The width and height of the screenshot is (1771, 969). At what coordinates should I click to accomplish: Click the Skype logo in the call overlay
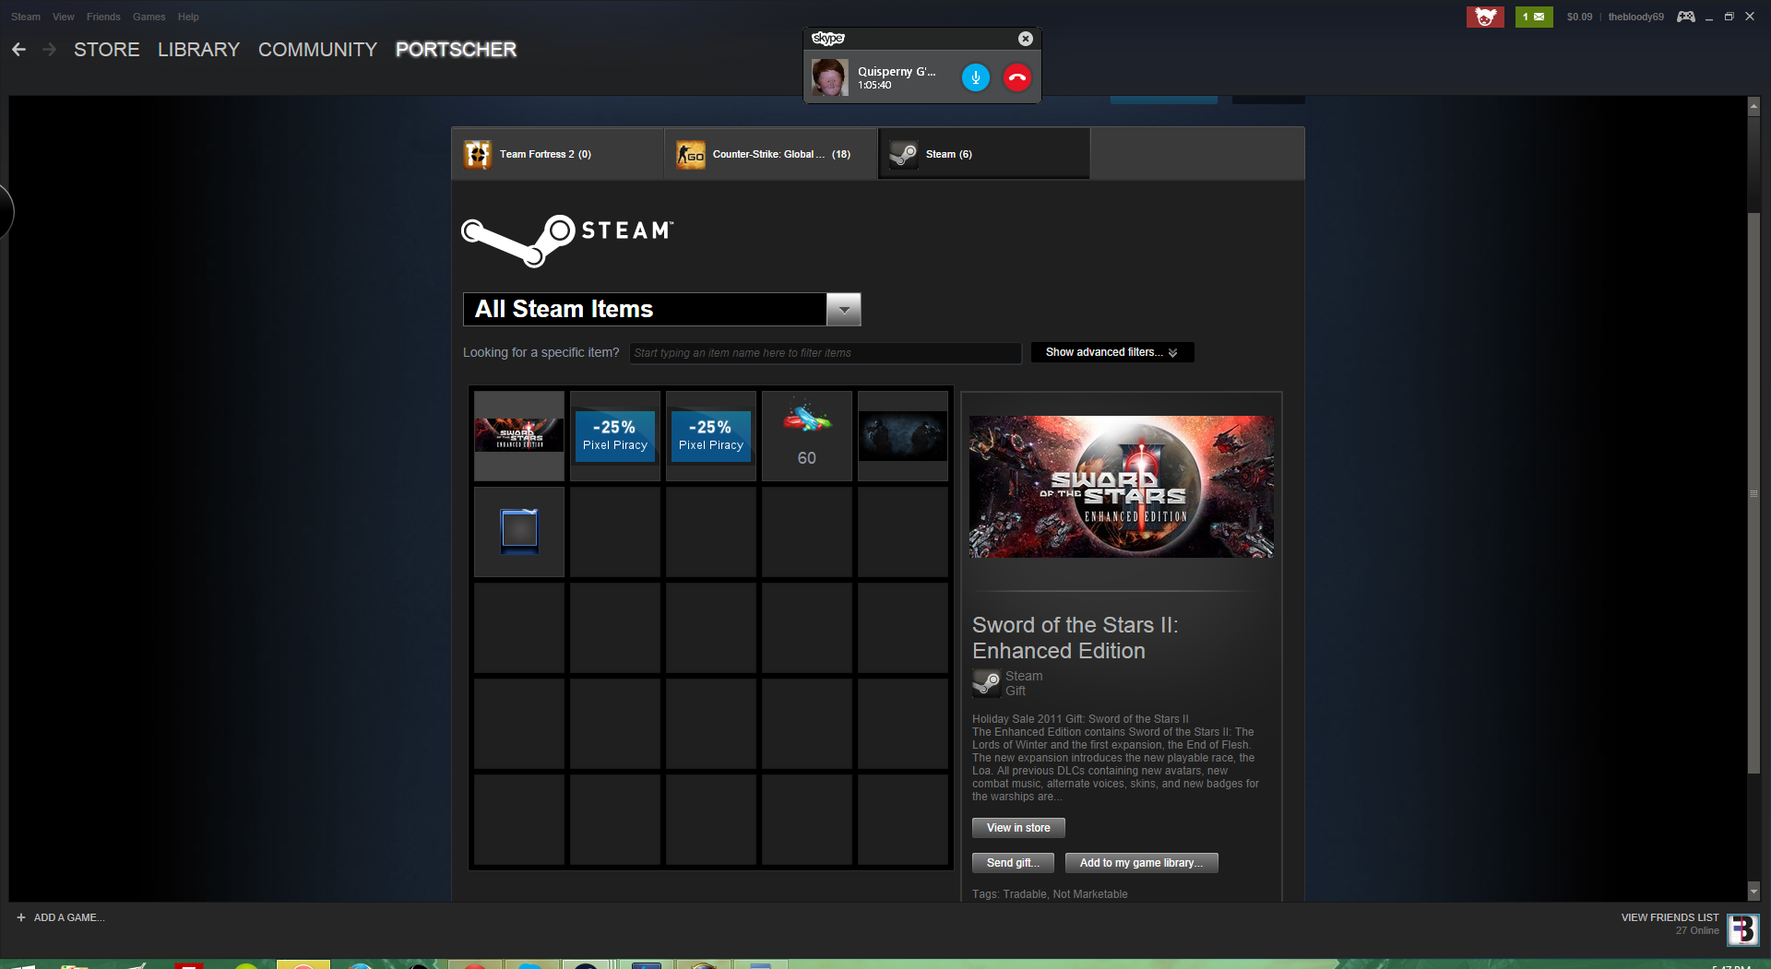827,38
